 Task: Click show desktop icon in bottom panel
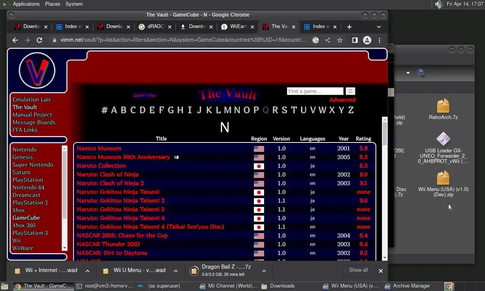[4, 286]
